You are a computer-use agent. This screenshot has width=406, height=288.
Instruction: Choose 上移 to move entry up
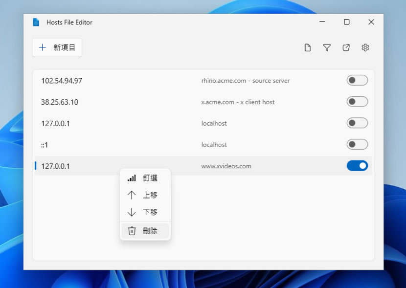coord(145,195)
